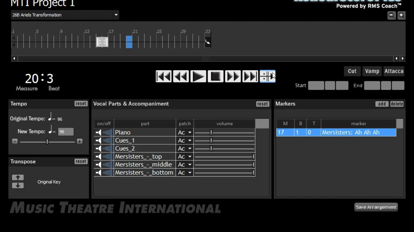Screen dimensions: 414x232
Task: Click the blue playhead position on timeline
Action: pos(129,42)
